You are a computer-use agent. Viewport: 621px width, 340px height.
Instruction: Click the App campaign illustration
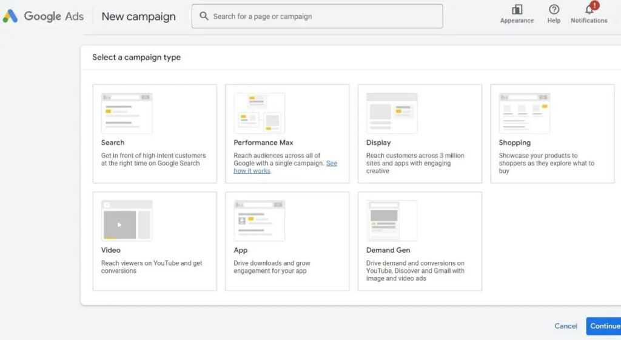[260, 221]
